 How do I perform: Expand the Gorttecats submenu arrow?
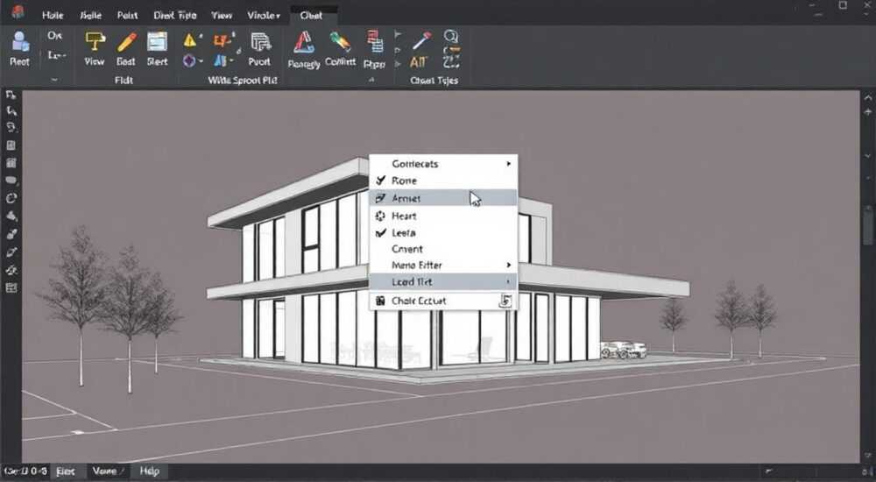coord(508,164)
